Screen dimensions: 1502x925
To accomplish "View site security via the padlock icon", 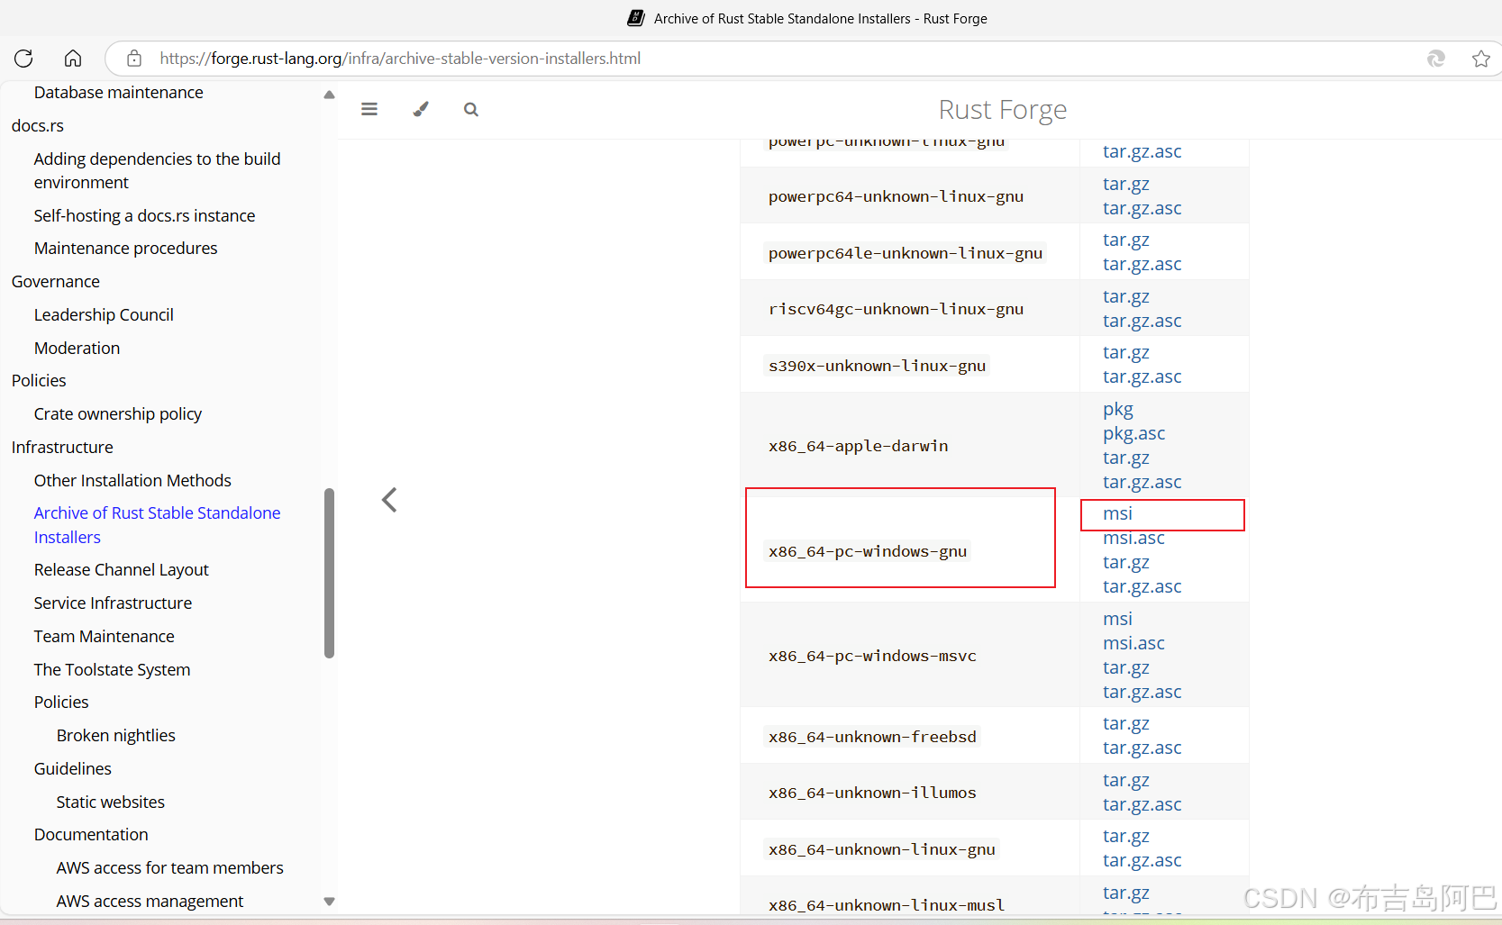I will tap(133, 58).
